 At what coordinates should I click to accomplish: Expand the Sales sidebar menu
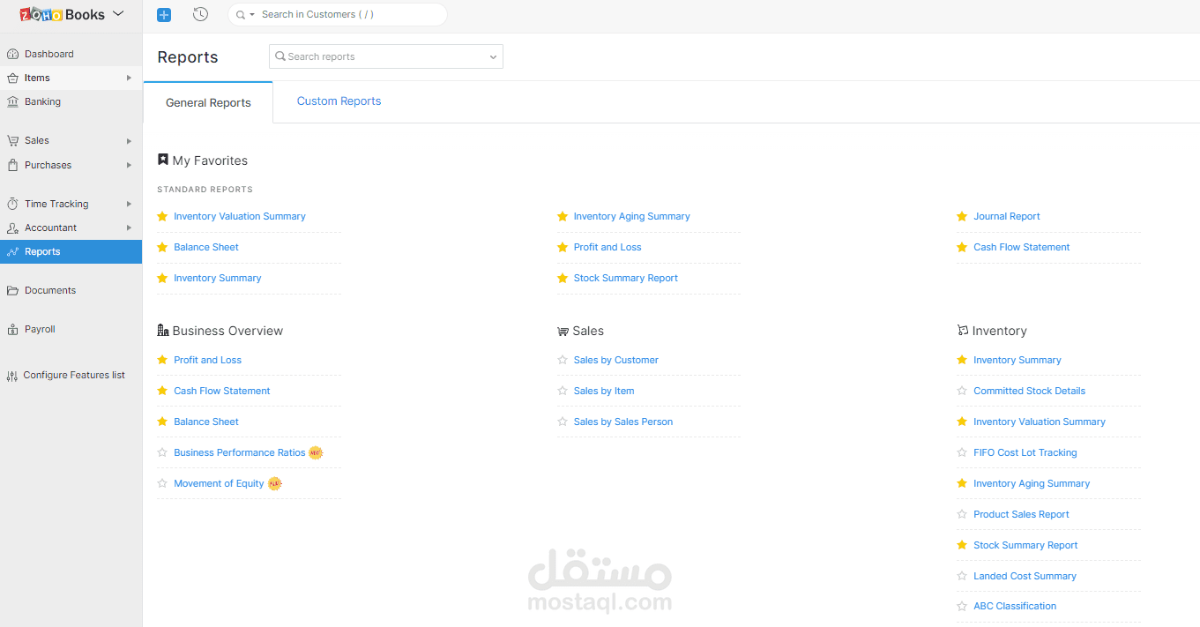pos(35,140)
